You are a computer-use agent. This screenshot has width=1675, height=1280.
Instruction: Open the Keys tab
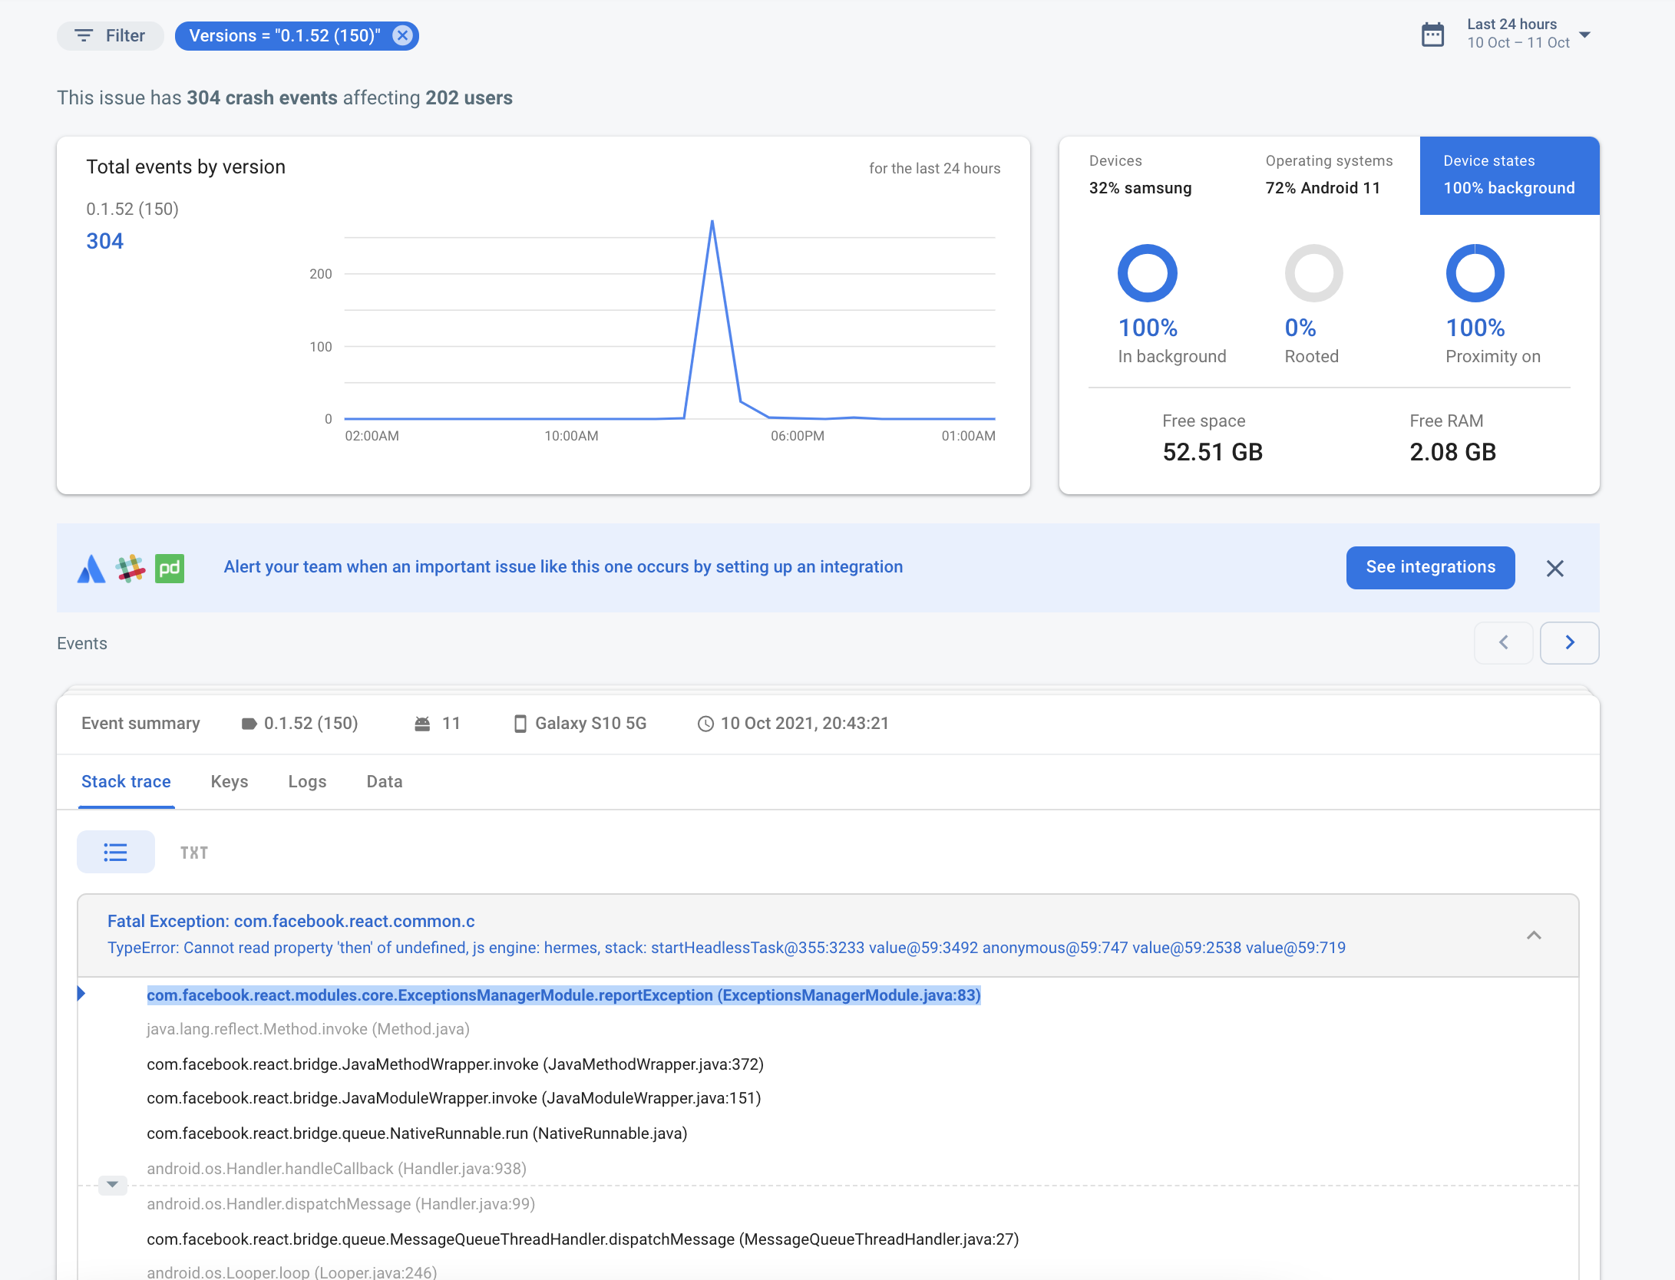point(230,781)
